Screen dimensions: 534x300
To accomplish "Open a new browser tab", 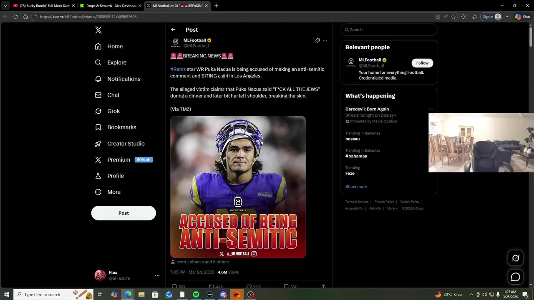I will tap(216, 6).
